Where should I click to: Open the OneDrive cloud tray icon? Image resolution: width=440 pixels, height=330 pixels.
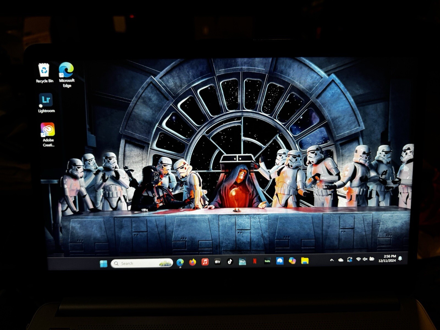coord(341,260)
